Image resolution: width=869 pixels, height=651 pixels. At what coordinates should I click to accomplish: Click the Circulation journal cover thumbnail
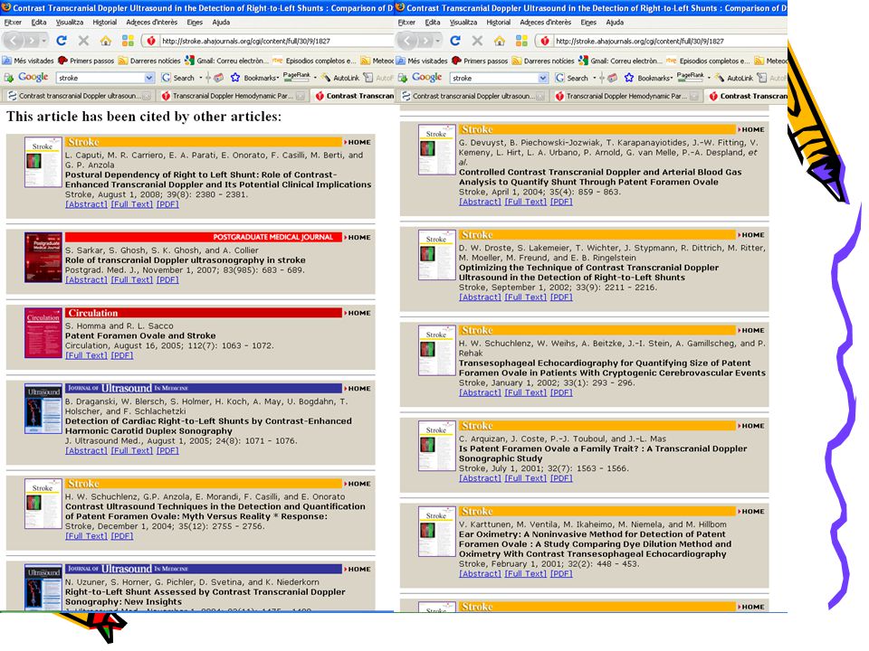(43, 333)
